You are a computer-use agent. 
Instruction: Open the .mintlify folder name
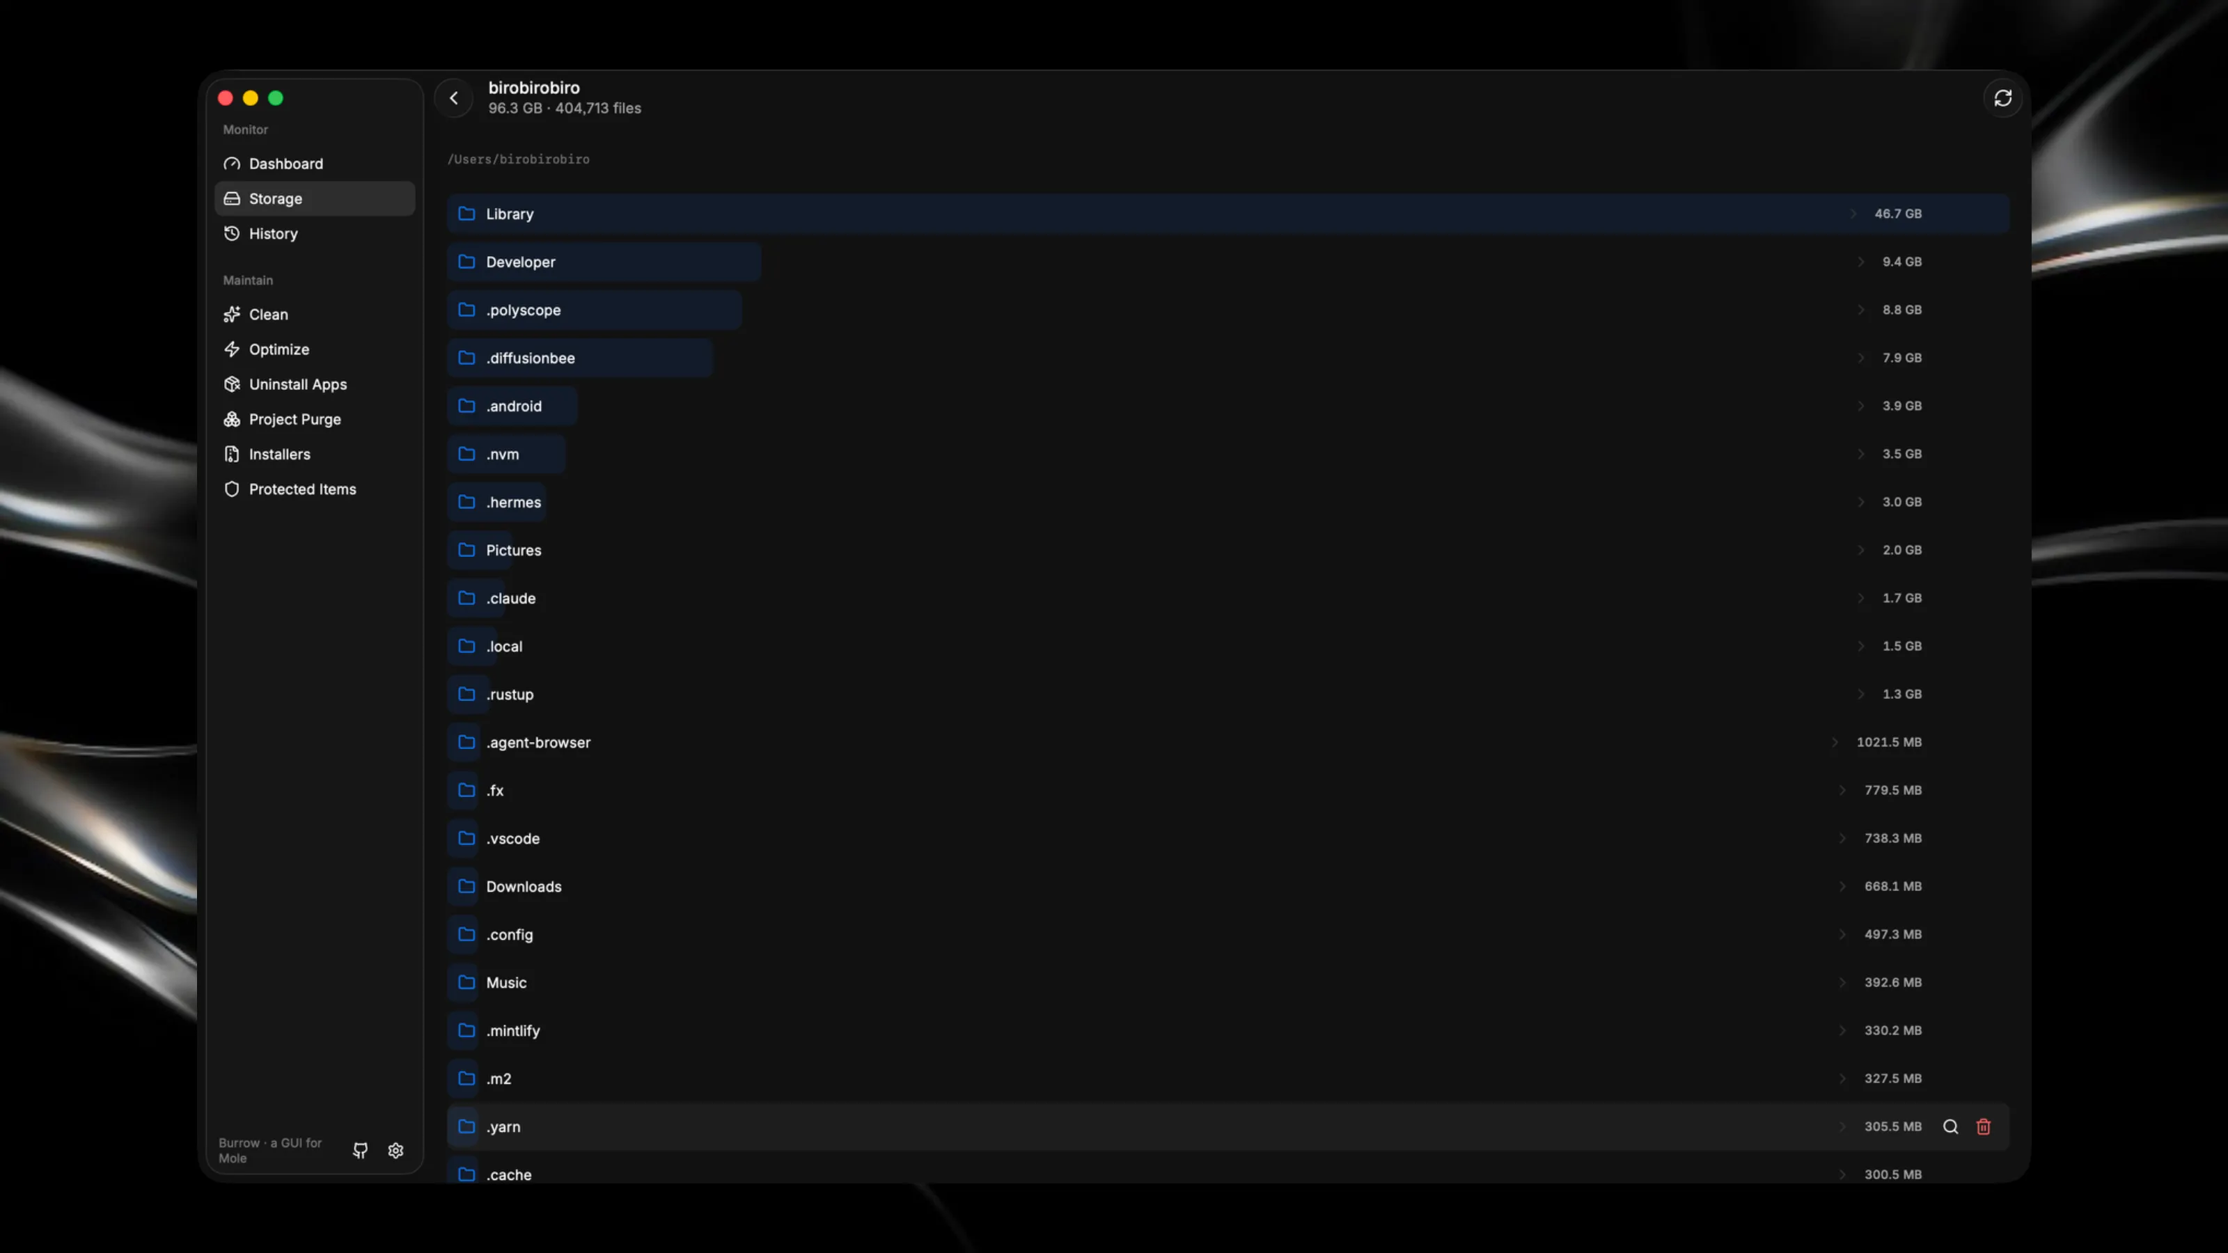point(513,1031)
